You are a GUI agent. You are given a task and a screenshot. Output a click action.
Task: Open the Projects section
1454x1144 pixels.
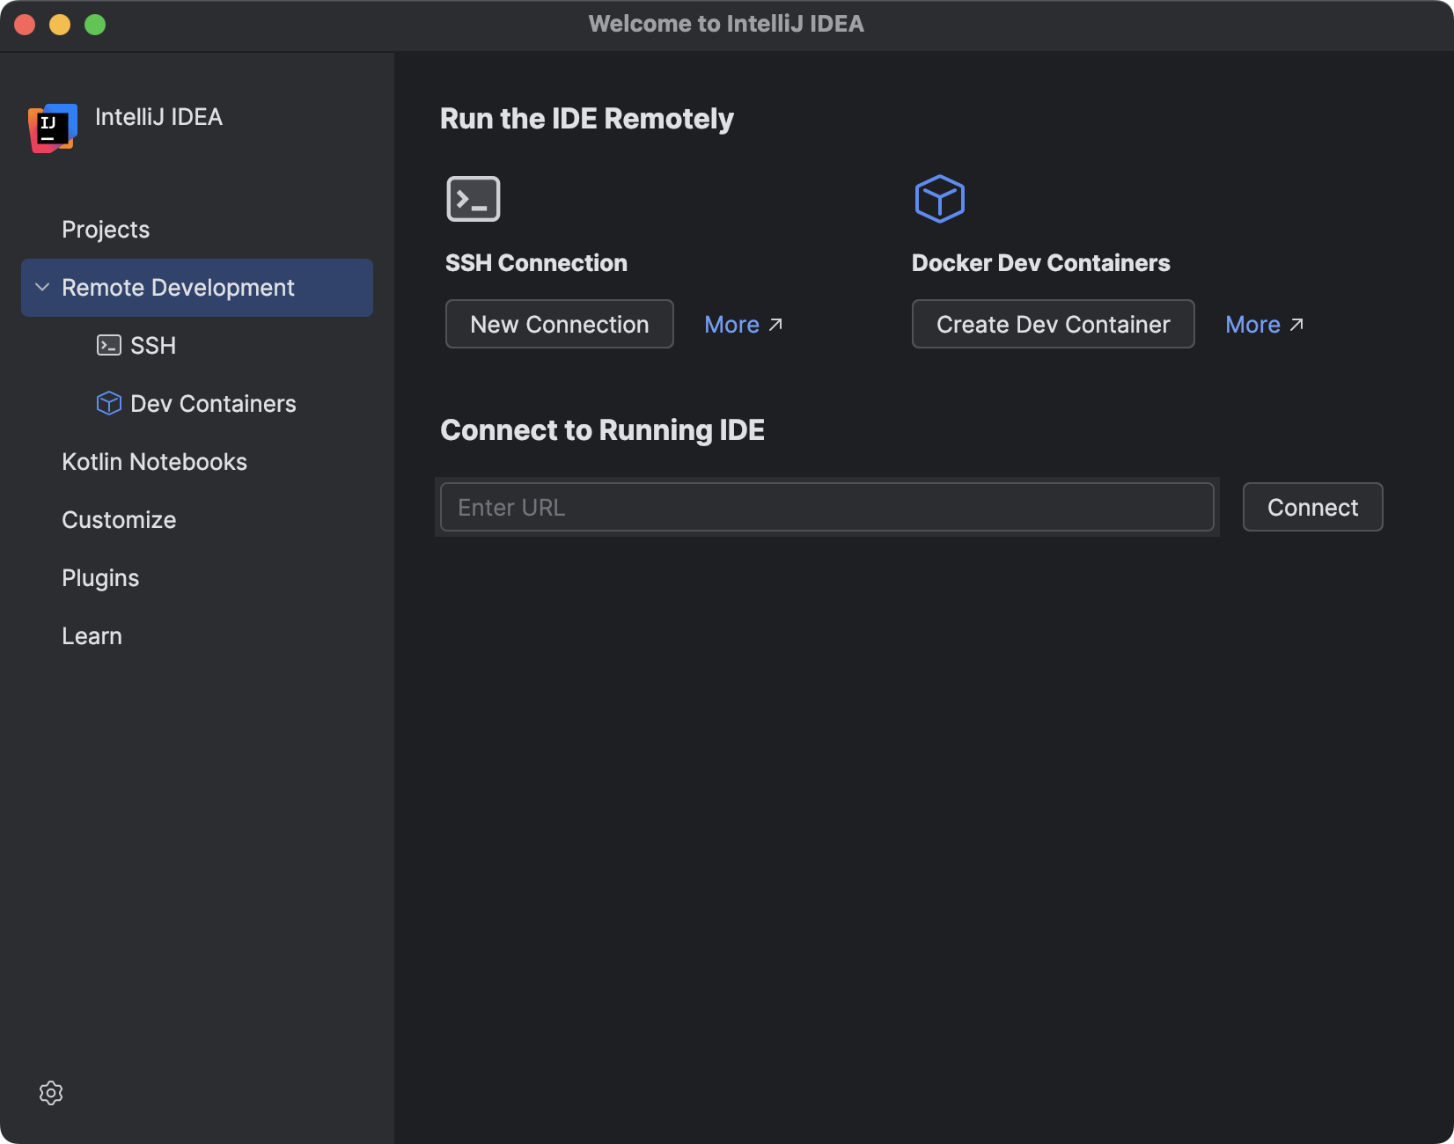pos(106,230)
